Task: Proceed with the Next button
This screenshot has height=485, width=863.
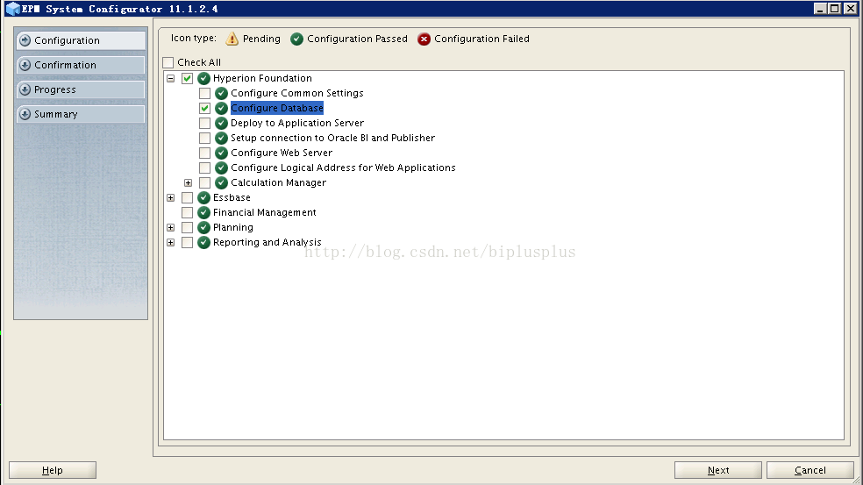Action: pos(718,470)
